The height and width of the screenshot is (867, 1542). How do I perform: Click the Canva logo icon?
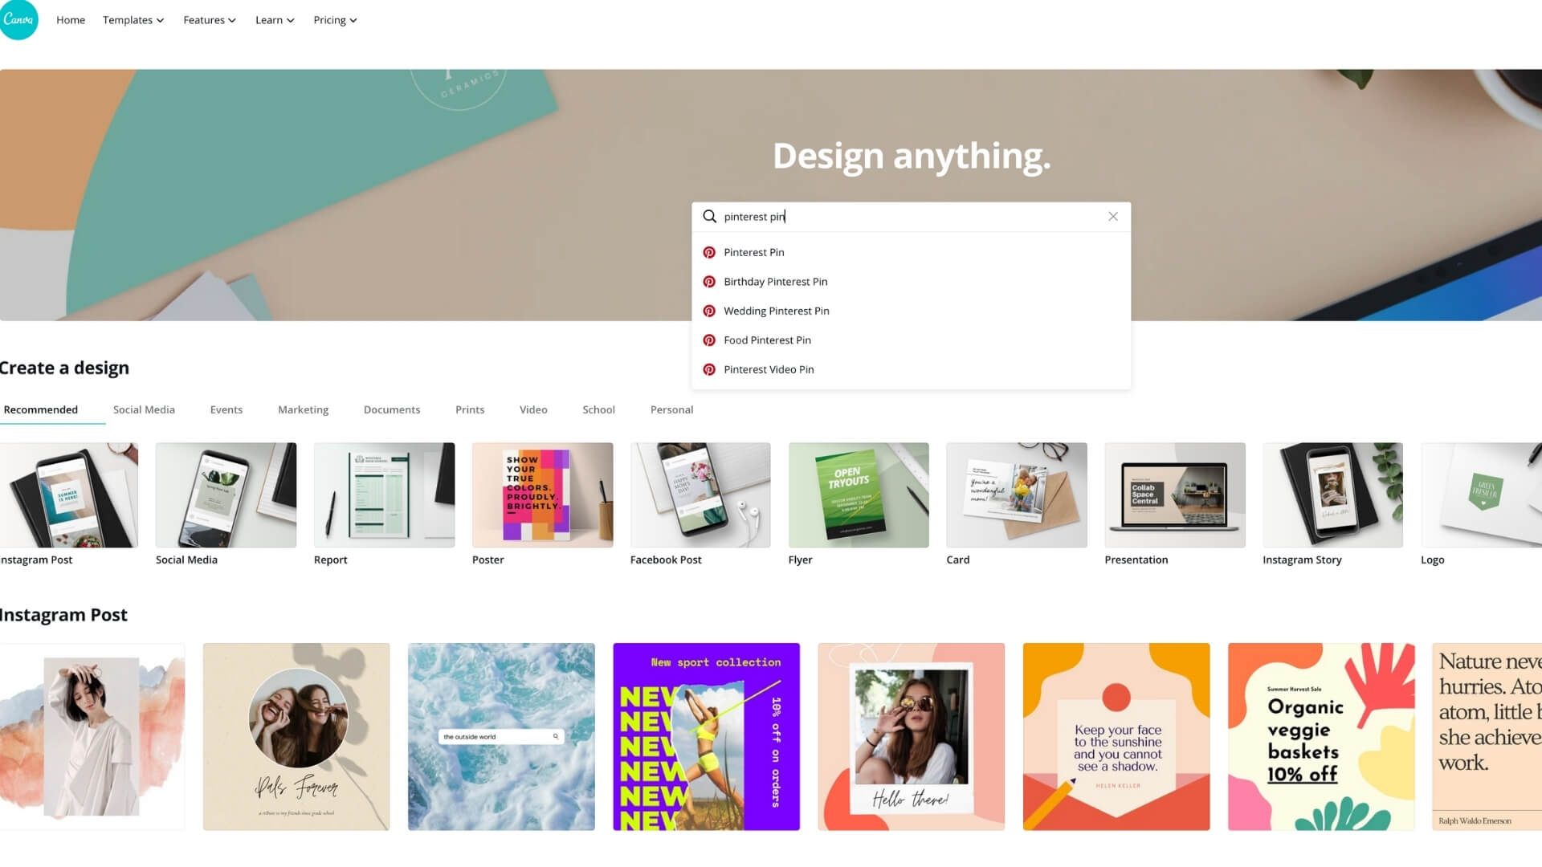pyautogui.click(x=18, y=19)
